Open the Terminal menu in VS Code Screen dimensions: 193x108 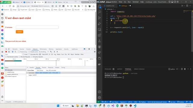pyautogui.click(x=135, y=2)
